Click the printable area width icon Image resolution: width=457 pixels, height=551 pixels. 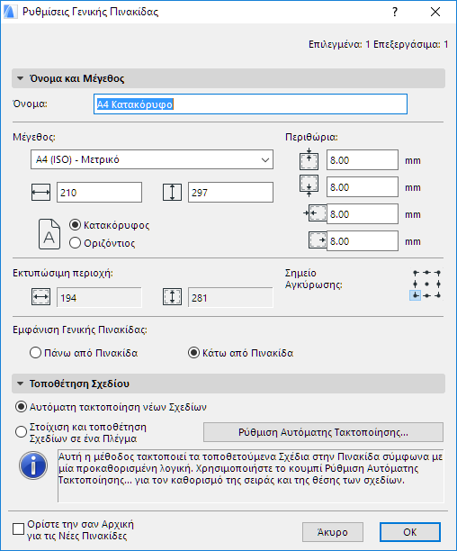click(x=40, y=297)
